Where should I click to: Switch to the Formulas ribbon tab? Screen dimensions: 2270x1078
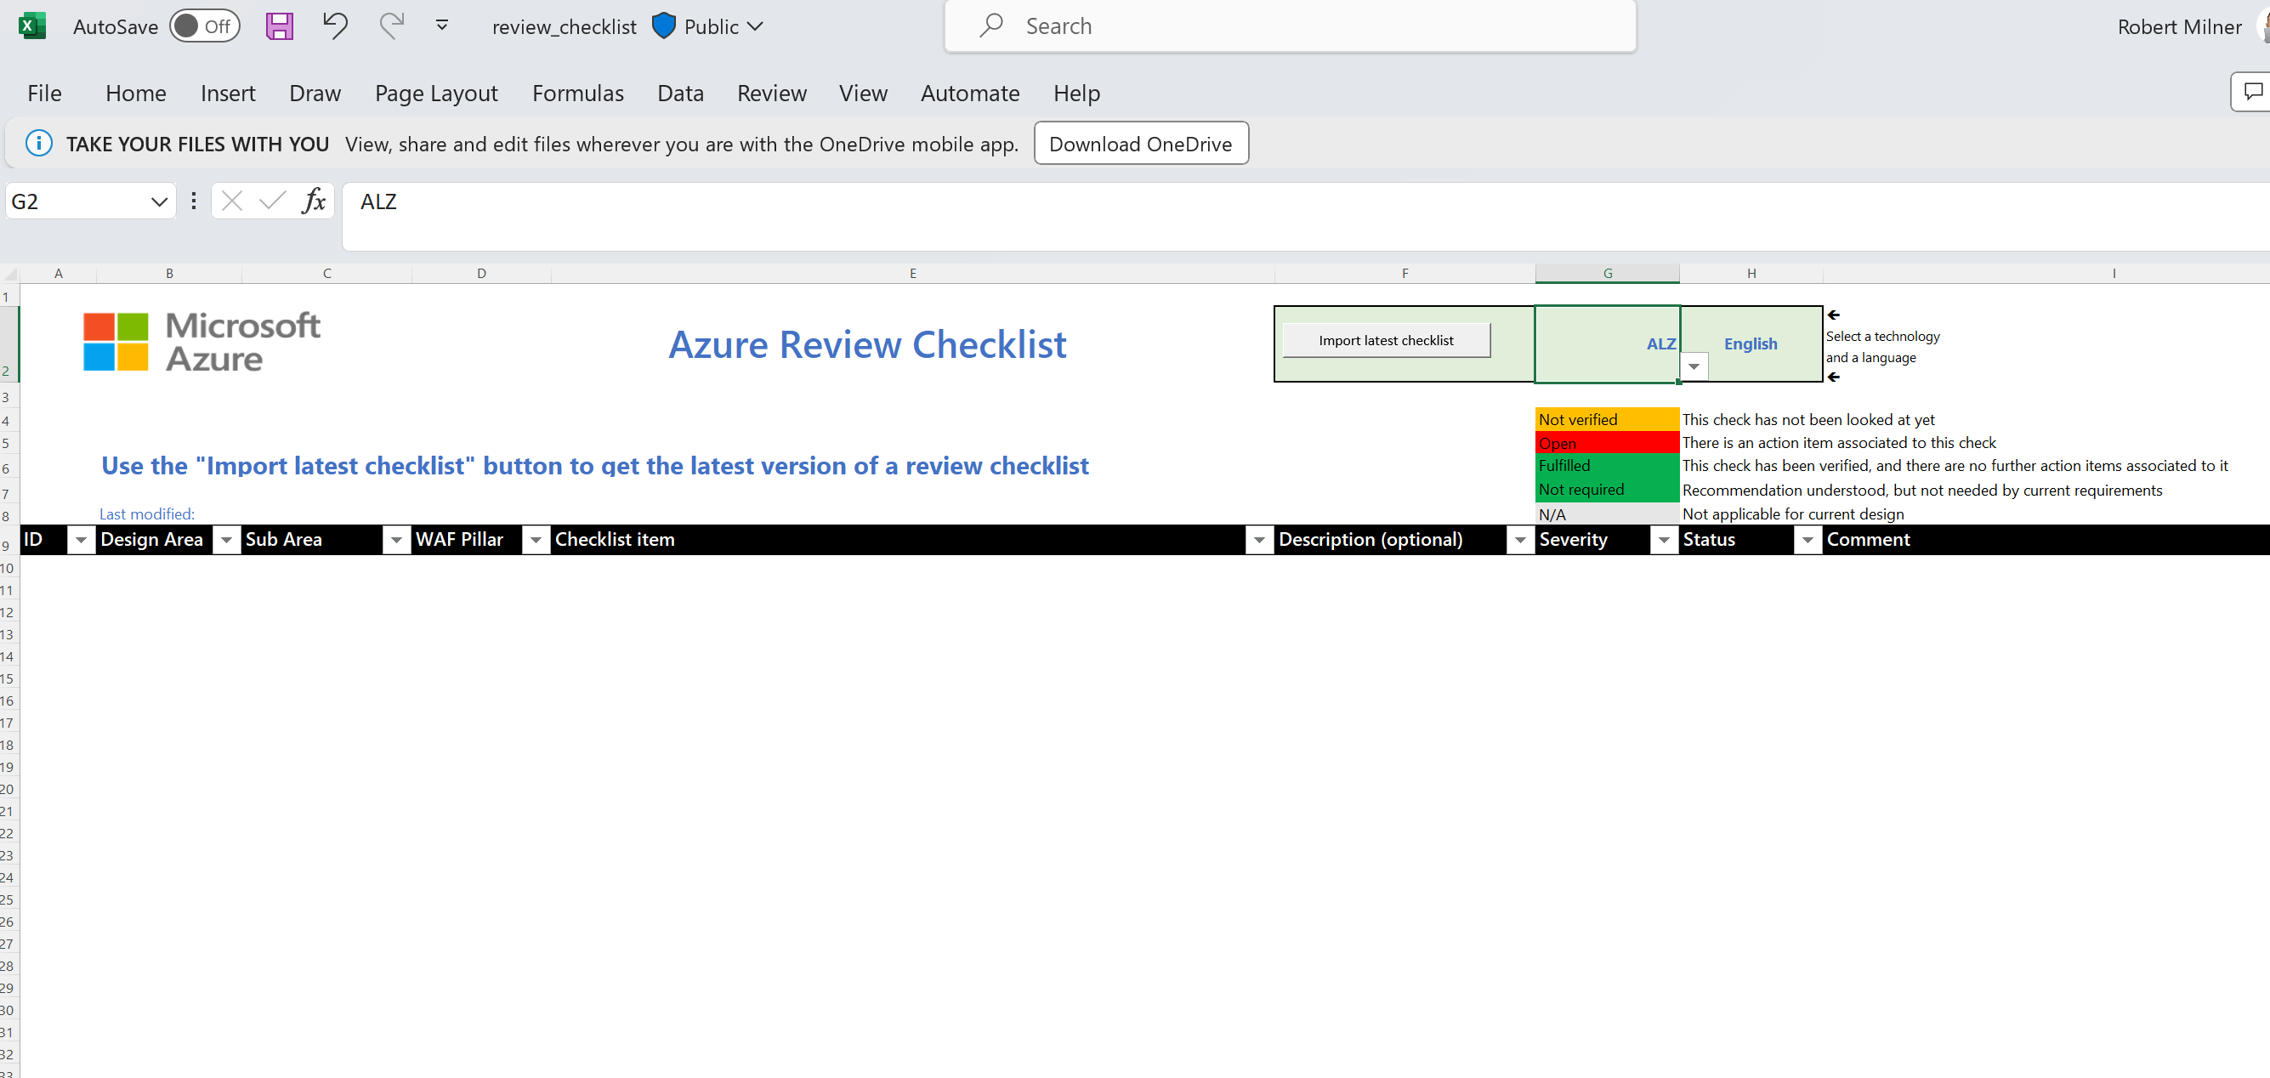pyautogui.click(x=578, y=93)
